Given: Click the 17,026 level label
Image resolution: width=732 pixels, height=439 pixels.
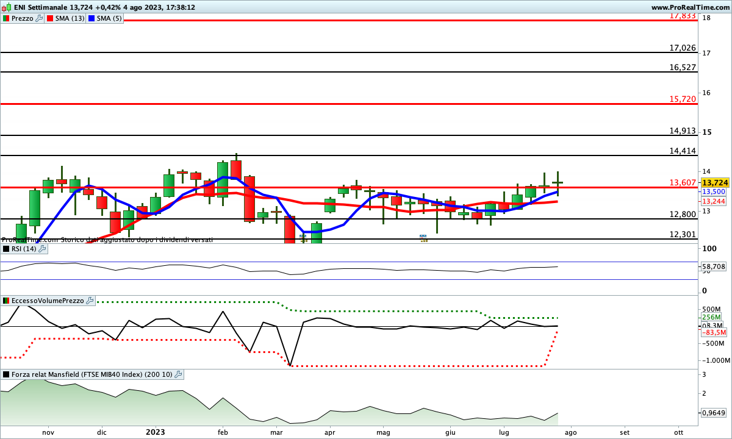Looking at the screenshot, I should [x=683, y=48].
